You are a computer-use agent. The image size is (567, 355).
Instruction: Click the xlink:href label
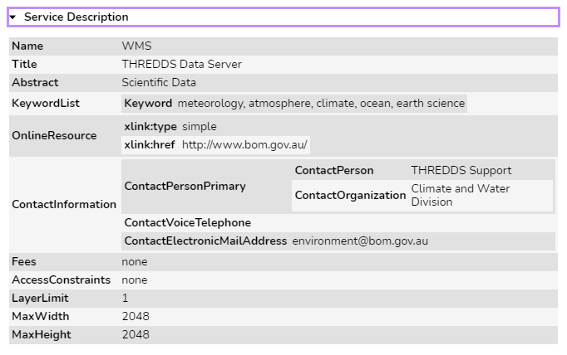click(150, 144)
